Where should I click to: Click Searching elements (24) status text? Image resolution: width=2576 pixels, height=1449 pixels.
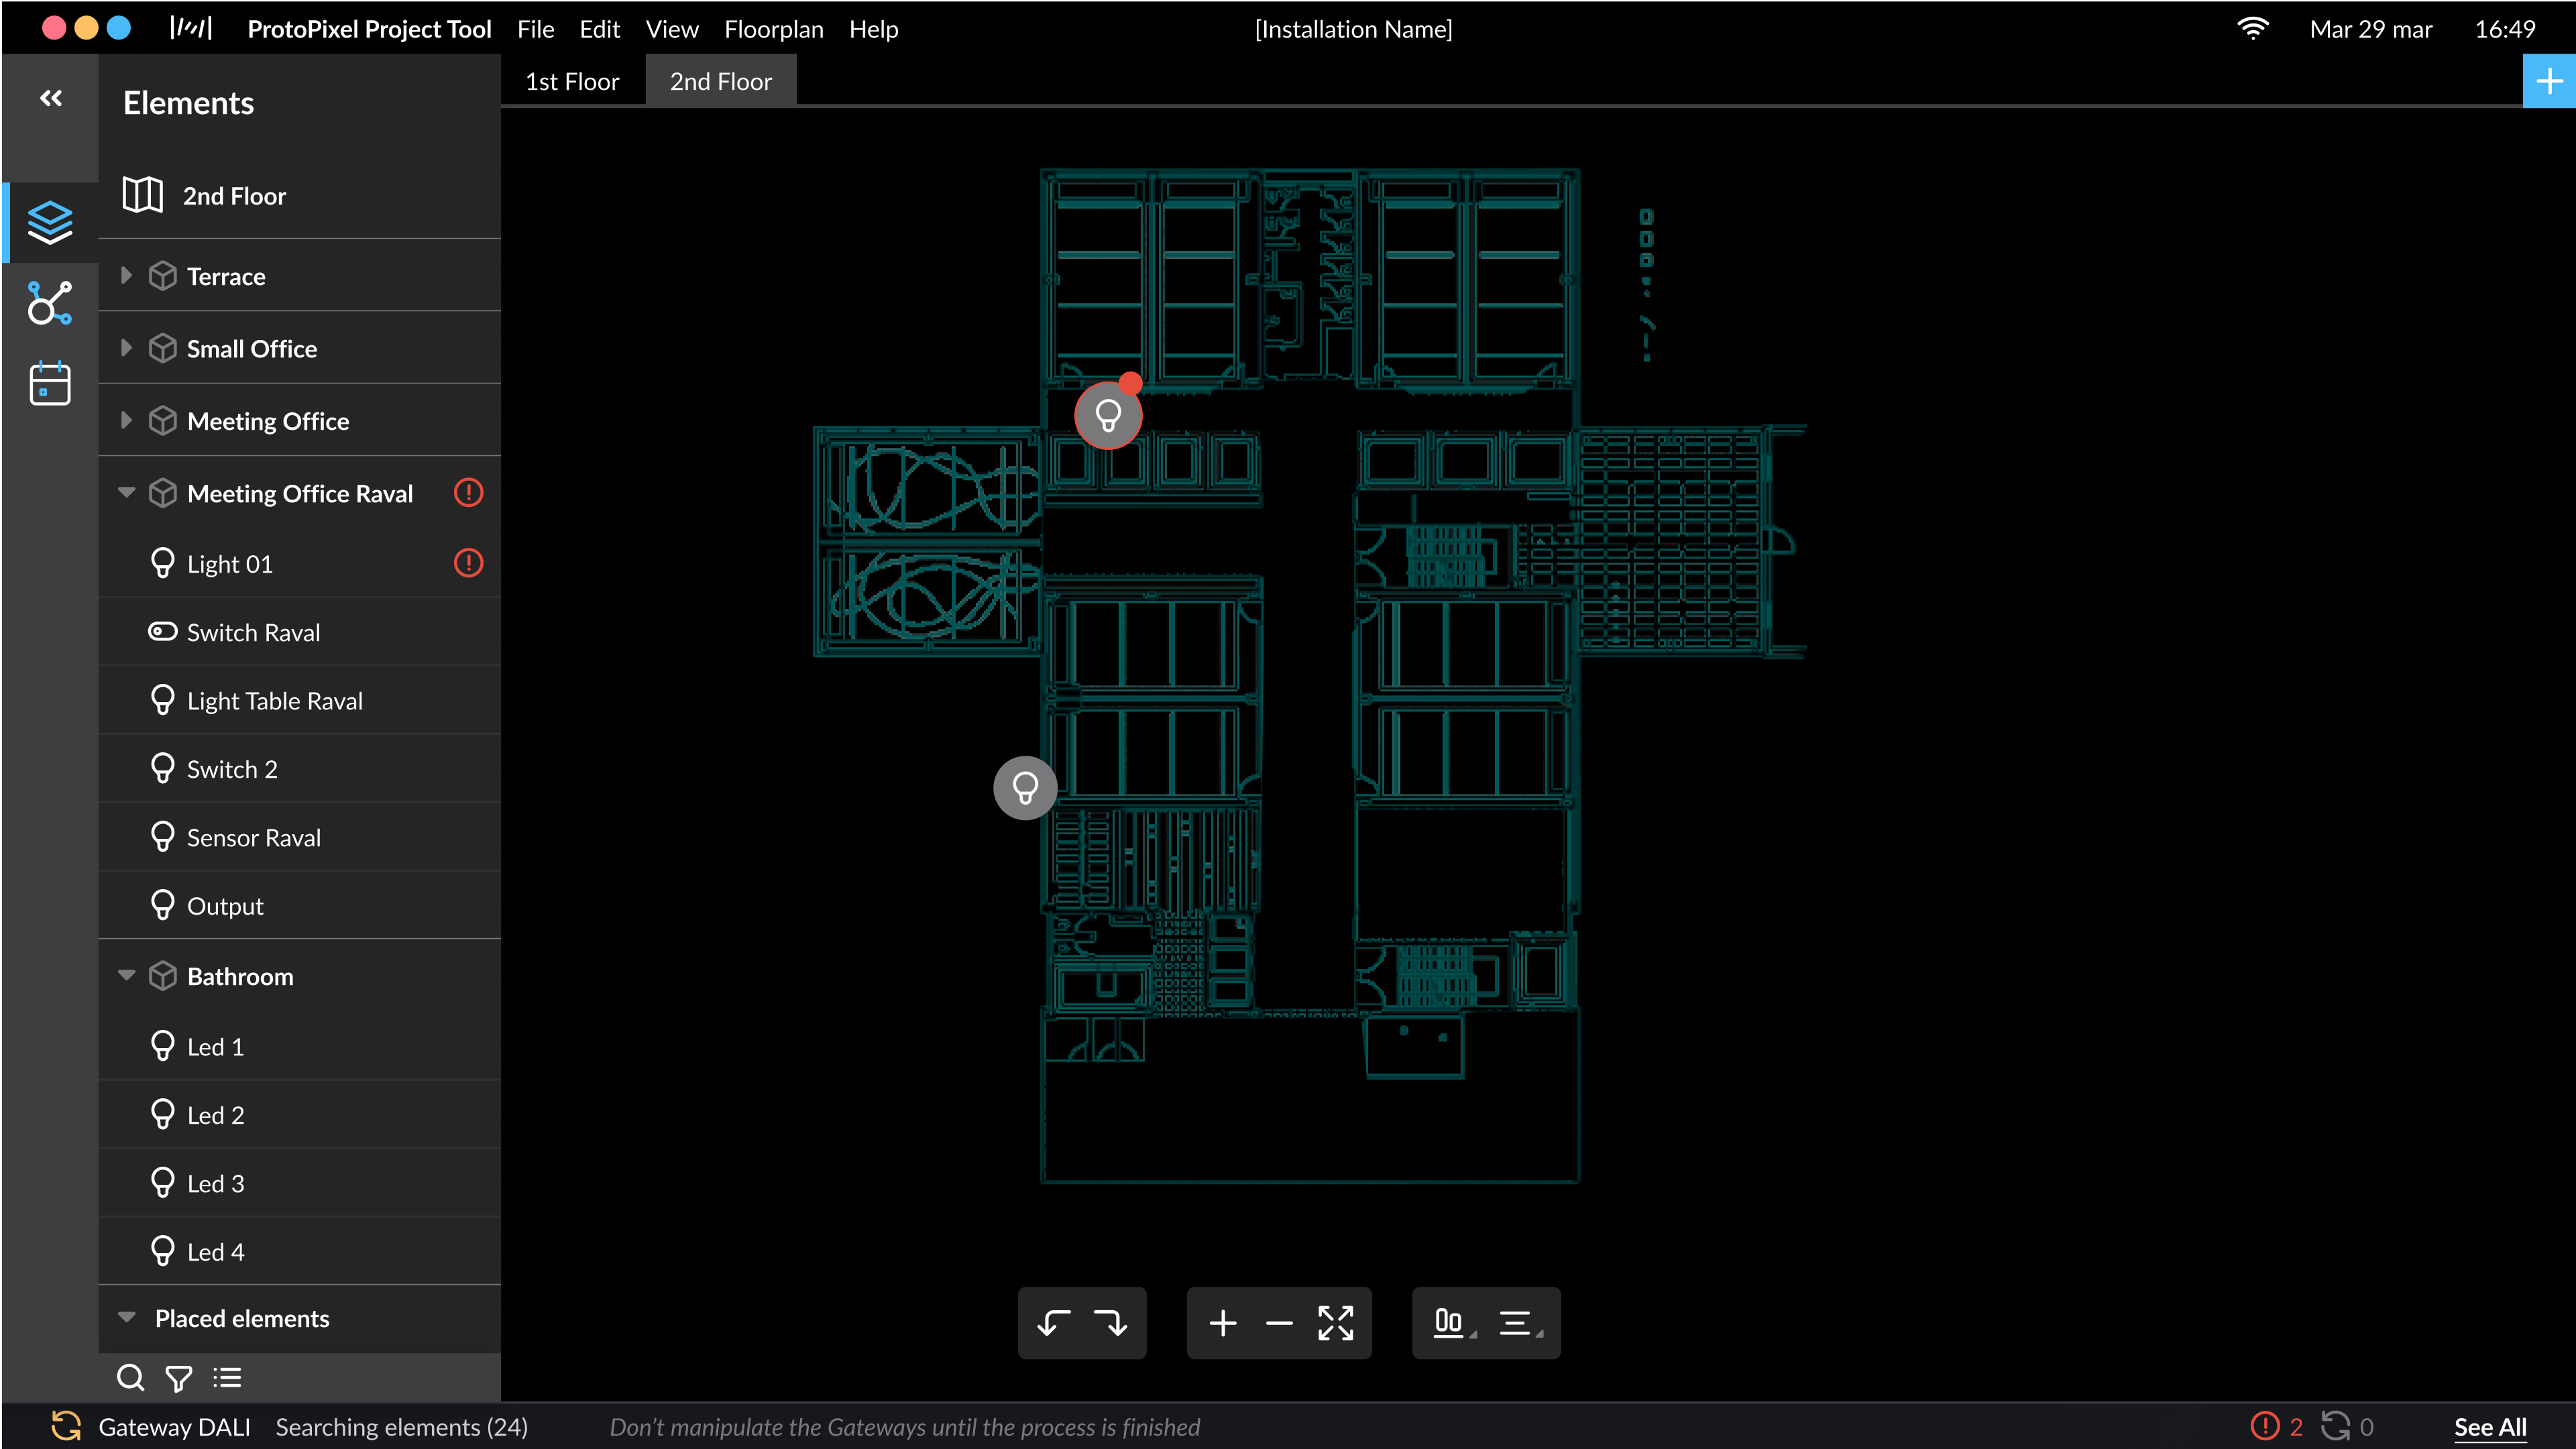(x=401, y=1427)
